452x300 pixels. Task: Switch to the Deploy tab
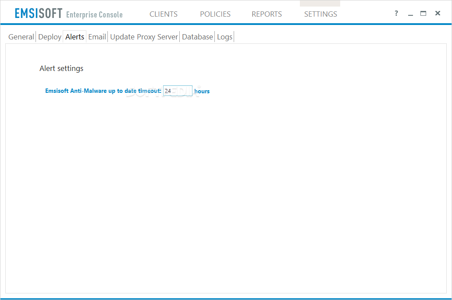[50, 37]
